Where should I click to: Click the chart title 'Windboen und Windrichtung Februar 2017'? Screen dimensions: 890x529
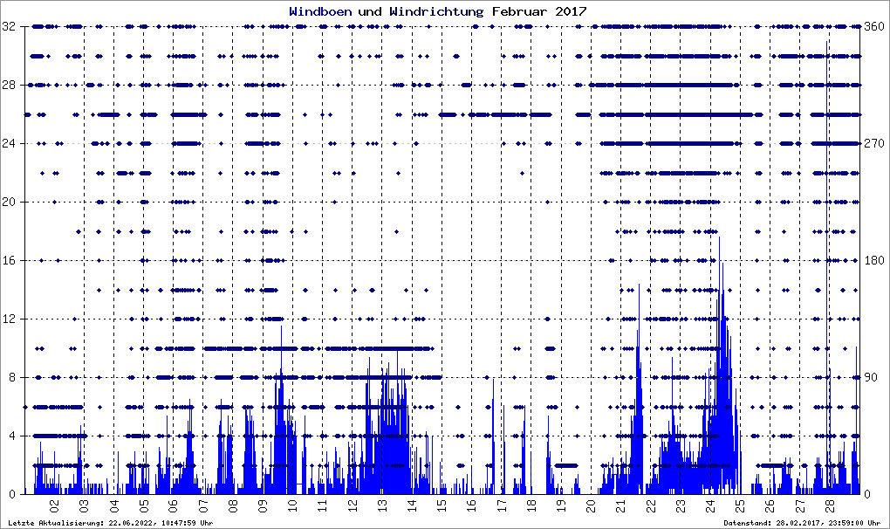click(x=437, y=11)
